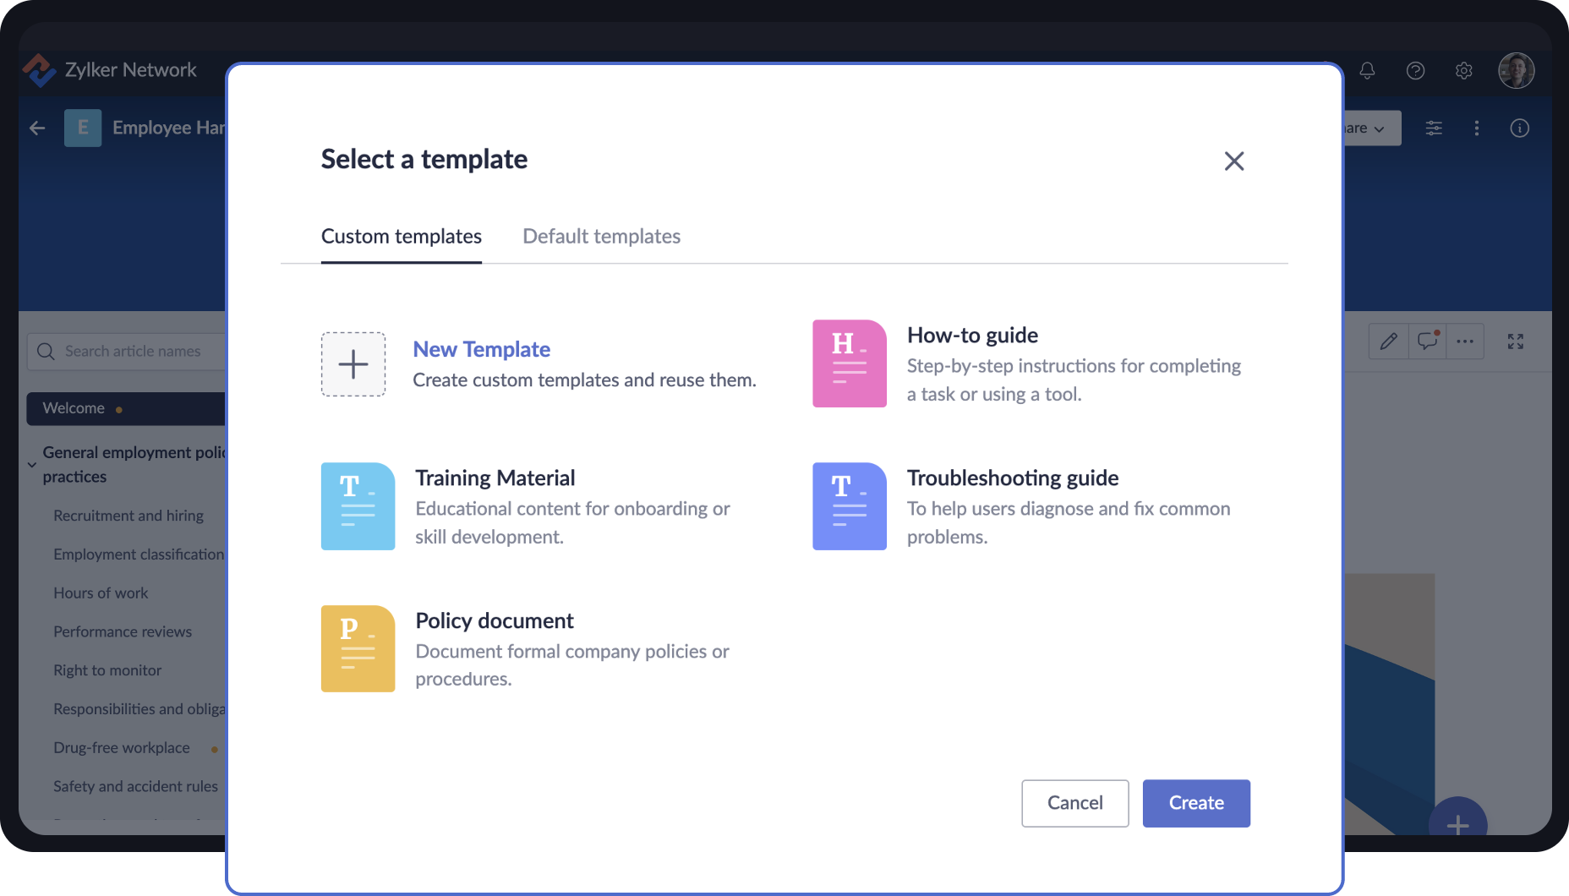Image resolution: width=1569 pixels, height=896 pixels.
Task: Enter fullscreen with the expand icon
Action: tap(1515, 341)
